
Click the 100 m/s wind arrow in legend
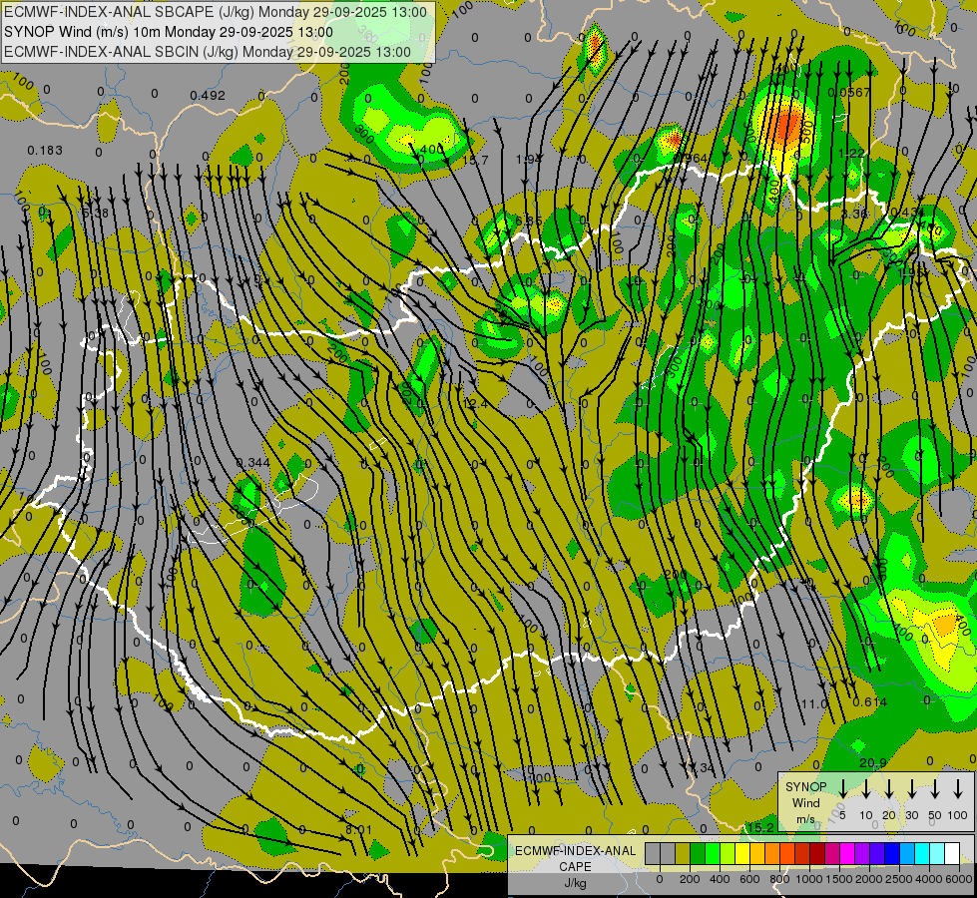click(x=958, y=788)
